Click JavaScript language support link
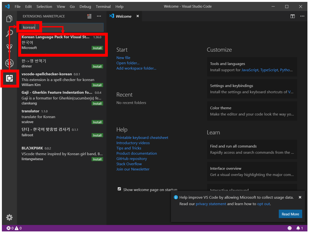Viewport: 309px width, 233px height. pyautogui.click(x=250, y=70)
